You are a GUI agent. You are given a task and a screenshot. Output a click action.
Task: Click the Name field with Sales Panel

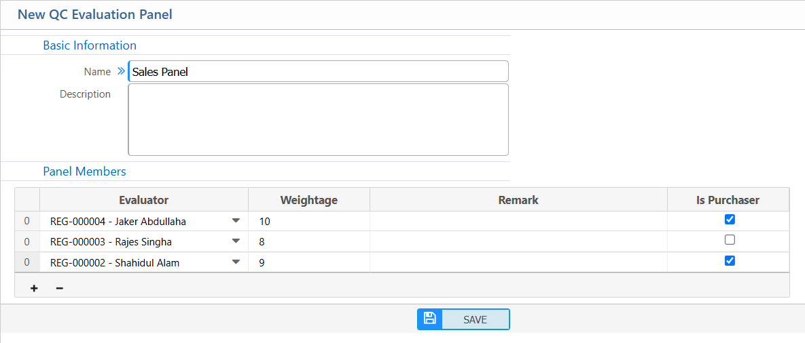point(318,71)
